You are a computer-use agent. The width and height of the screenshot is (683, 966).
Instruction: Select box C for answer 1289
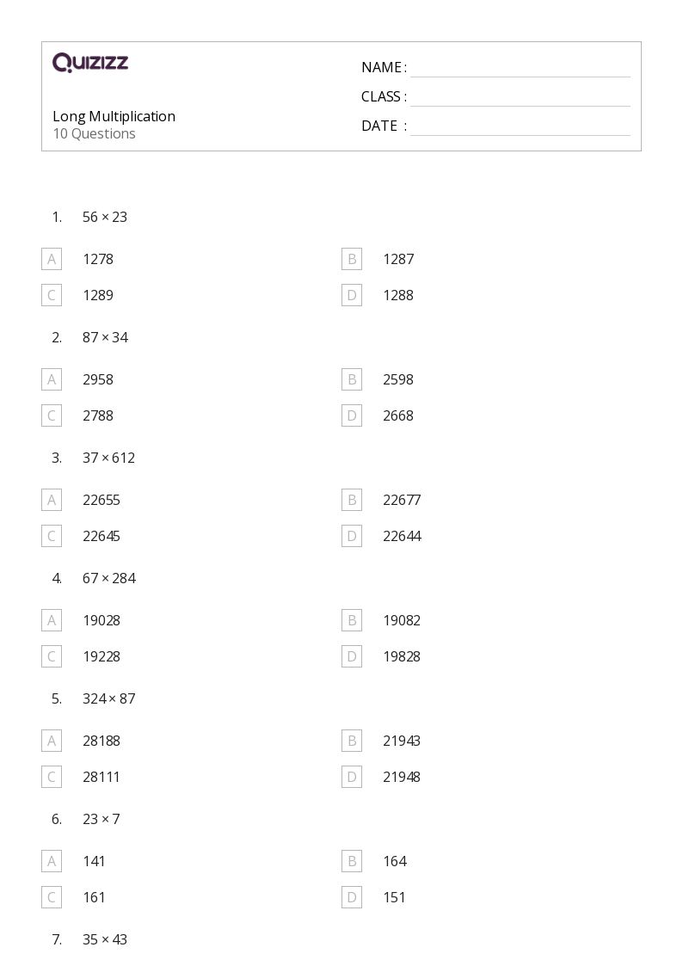(52, 295)
